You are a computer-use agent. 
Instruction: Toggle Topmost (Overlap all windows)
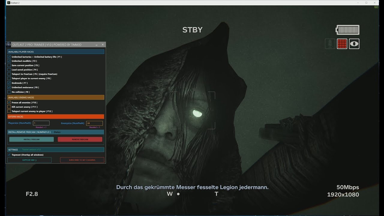point(9,155)
